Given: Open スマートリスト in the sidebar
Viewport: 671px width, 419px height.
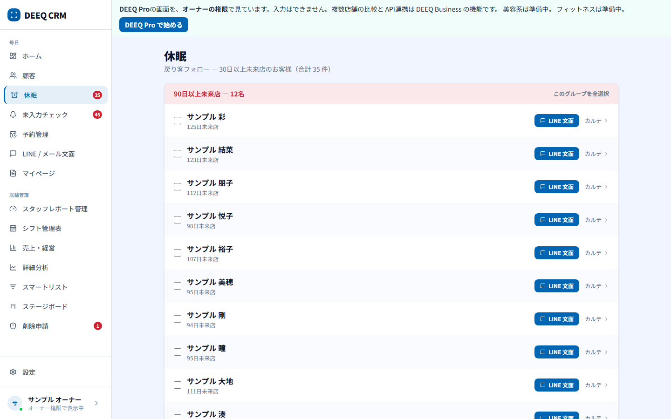Looking at the screenshot, I should tap(55, 287).
